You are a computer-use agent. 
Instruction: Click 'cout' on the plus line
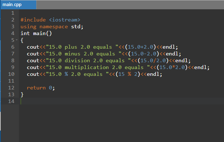(x=33, y=47)
